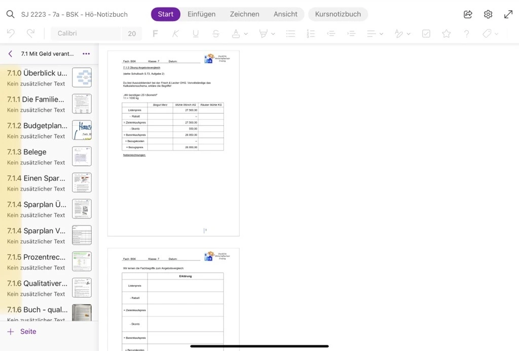Toggle bold formatting
This screenshot has width=519, height=351.
point(155,34)
